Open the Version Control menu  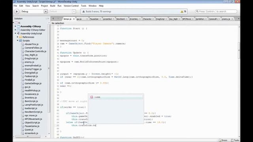click(x=71, y=6)
